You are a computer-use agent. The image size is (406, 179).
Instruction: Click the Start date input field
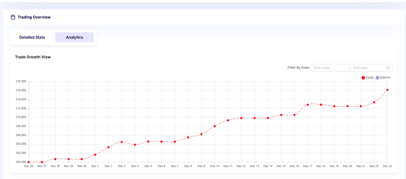pyautogui.click(x=329, y=68)
